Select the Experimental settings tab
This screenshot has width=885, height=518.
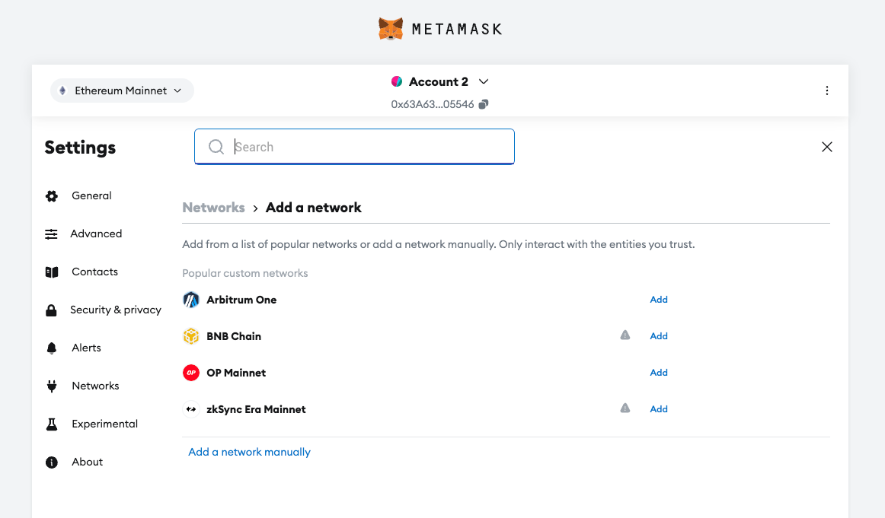pos(104,424)
